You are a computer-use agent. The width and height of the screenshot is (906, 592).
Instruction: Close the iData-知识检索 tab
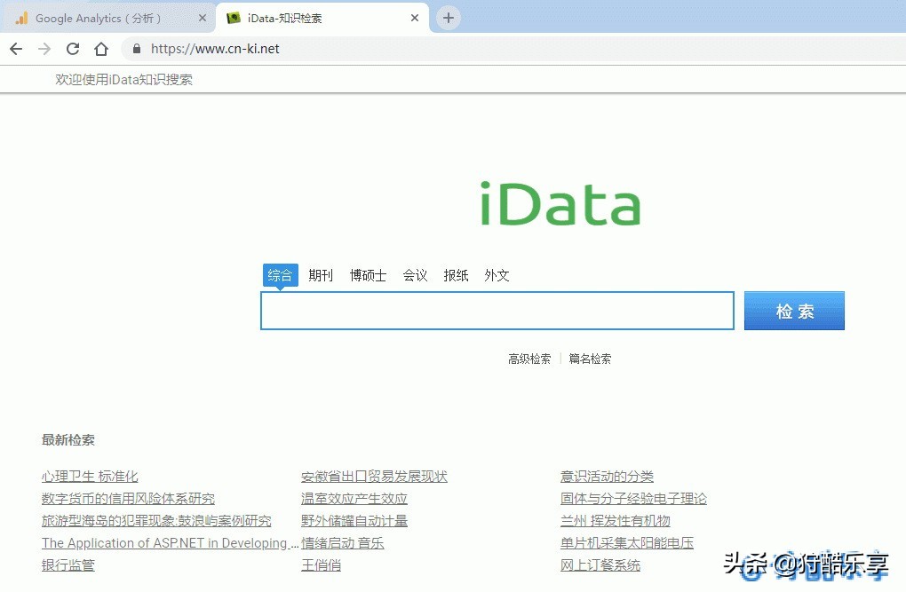coord(414,18)
